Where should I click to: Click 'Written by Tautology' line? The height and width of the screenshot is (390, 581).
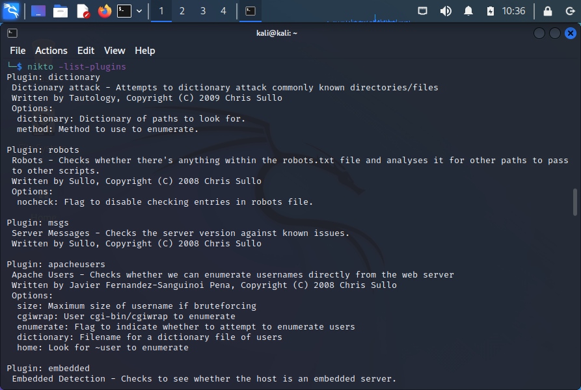(147, 98)
